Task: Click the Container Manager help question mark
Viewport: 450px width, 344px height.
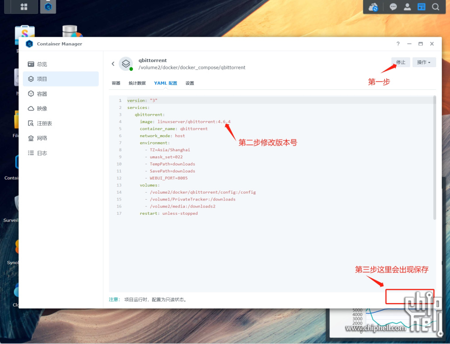Action: pyautogui.click(x=398, y=44)
